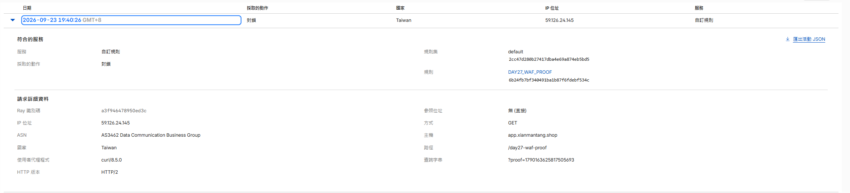850x193 pixels.
Task: Click the 服務 column header
Action: pos(699,8)
